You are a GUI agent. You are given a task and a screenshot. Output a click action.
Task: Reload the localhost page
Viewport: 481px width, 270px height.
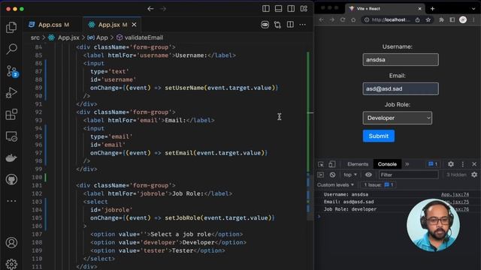[x=343, y=20]
